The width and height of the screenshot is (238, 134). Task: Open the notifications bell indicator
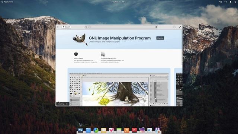pos(231,2)
